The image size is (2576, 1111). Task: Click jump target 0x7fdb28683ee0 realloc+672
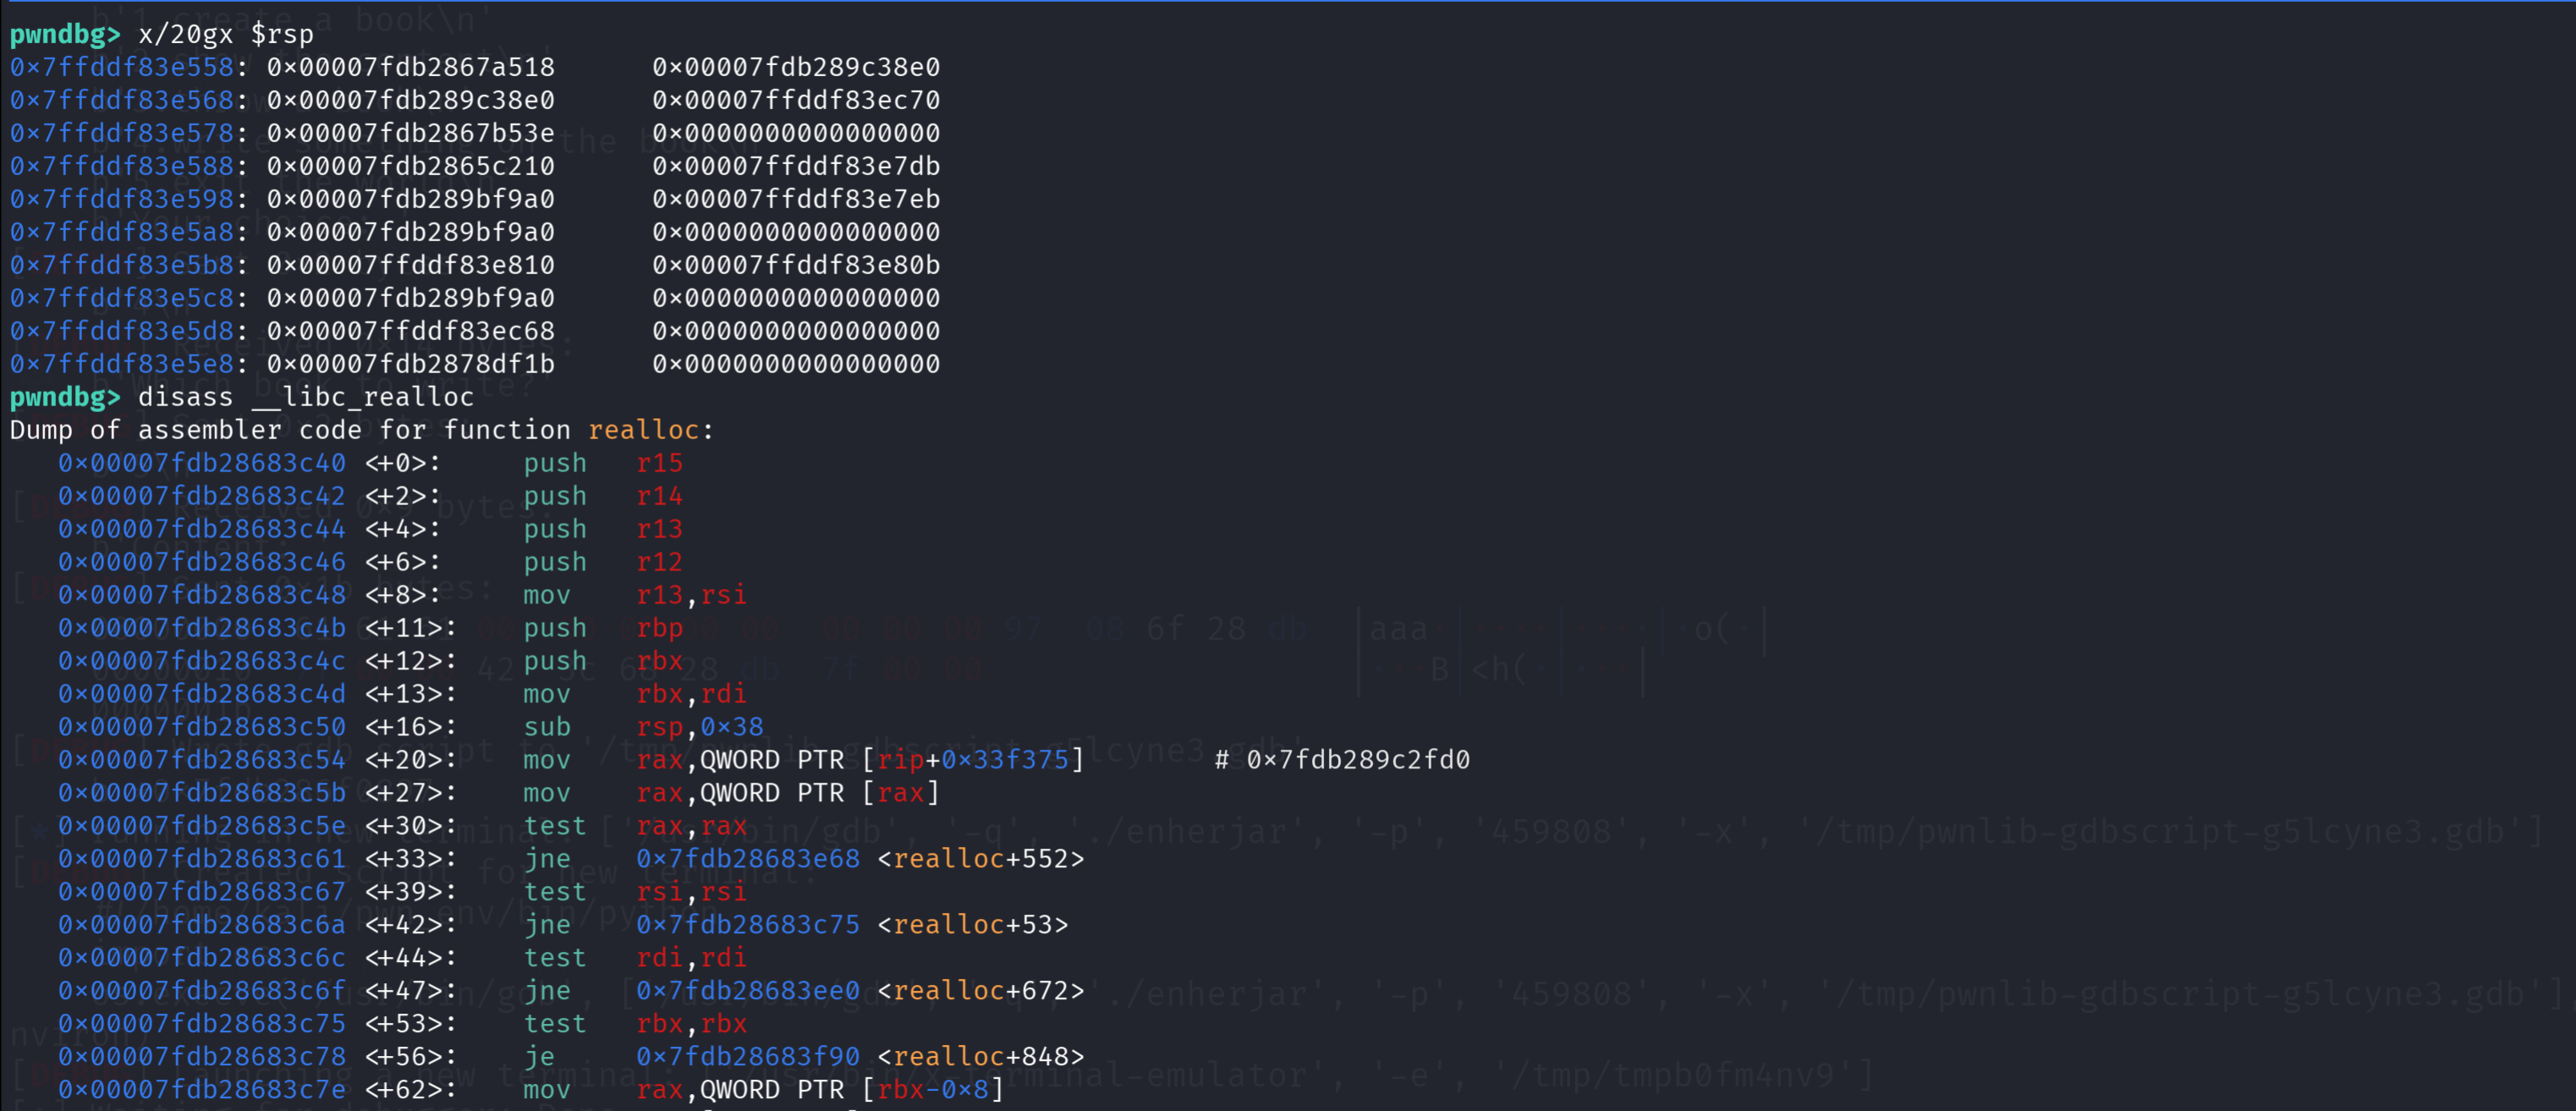point(860,991)
